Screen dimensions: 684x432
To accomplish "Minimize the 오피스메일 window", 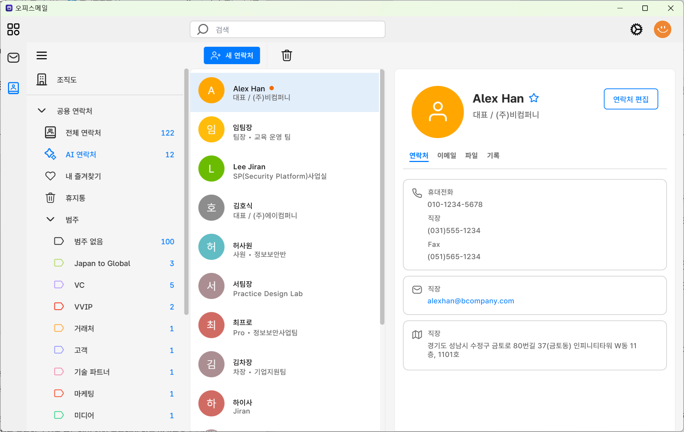I will click(x=620, y=8).
